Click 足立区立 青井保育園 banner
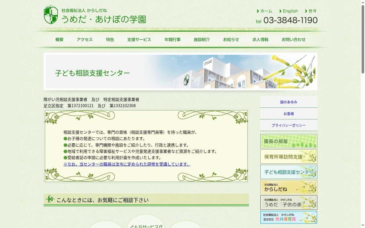 289,217
